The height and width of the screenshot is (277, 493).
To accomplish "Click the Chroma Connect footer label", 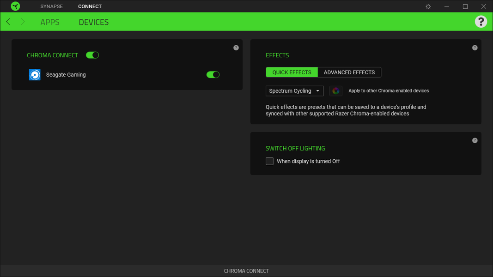I will pos(247,271).
